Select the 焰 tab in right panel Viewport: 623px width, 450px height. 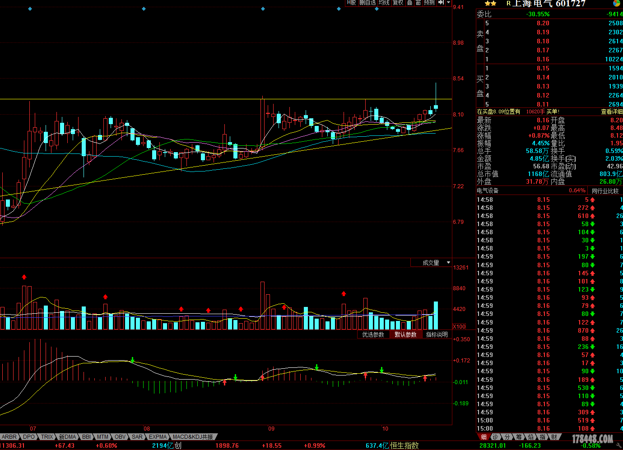point(530,437)
